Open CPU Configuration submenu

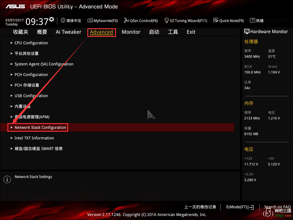[31, 43]
